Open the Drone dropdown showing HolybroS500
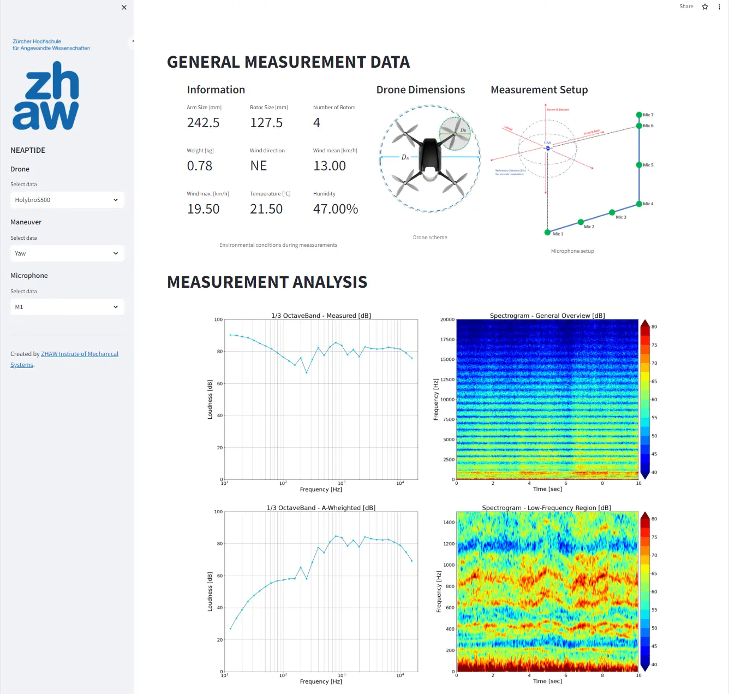Viewport: 729px width, 694px height. click(67, 200)
